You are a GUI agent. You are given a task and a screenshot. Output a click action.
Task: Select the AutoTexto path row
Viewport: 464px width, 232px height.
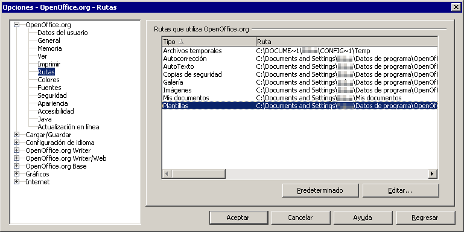pyautogui.click(x=300, y=66)
